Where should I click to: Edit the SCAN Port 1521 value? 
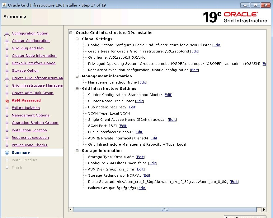point(123,126)
